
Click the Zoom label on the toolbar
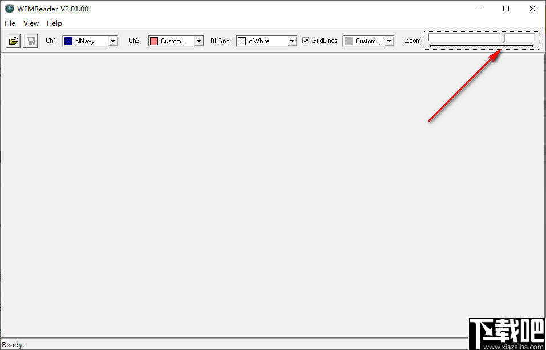click(x=412, y=41)
